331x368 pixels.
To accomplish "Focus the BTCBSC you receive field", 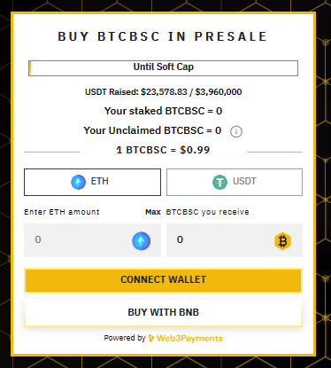I will point(235,240).
